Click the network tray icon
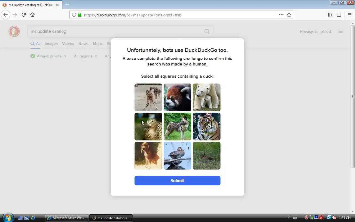 tap(329, 218)
